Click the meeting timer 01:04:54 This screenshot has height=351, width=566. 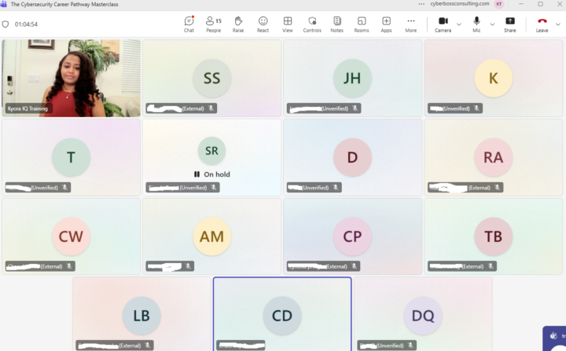coord(26,24)
